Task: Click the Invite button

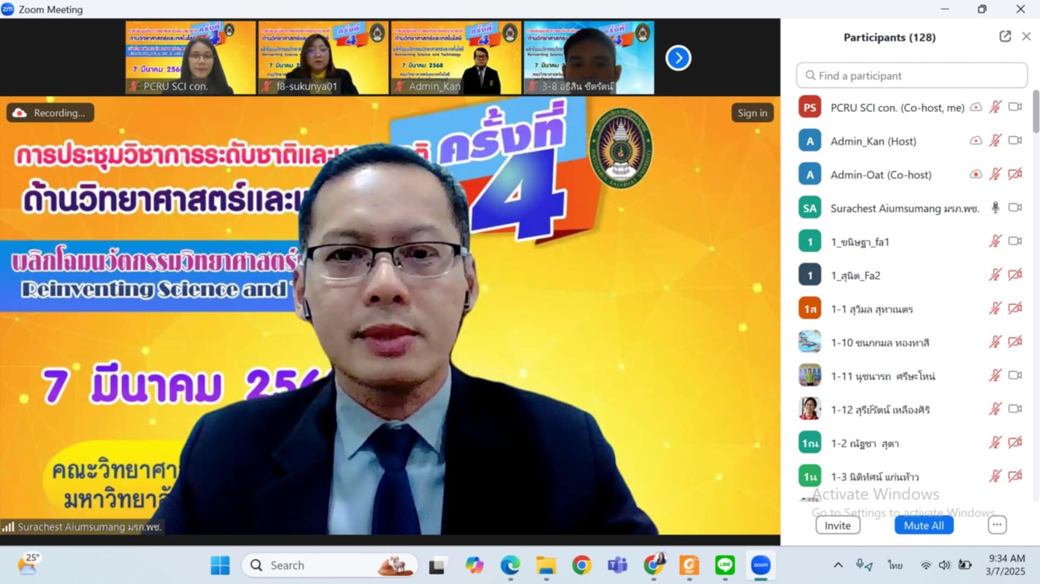Action: [837, 525]
